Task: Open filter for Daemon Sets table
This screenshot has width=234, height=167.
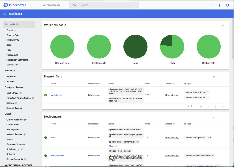Action: coord(214,77)
